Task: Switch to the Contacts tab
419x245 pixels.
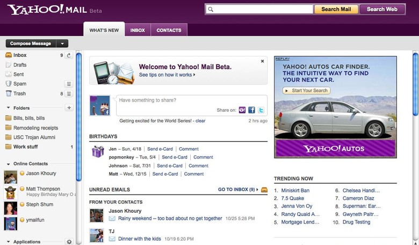Action: (169, 30)
